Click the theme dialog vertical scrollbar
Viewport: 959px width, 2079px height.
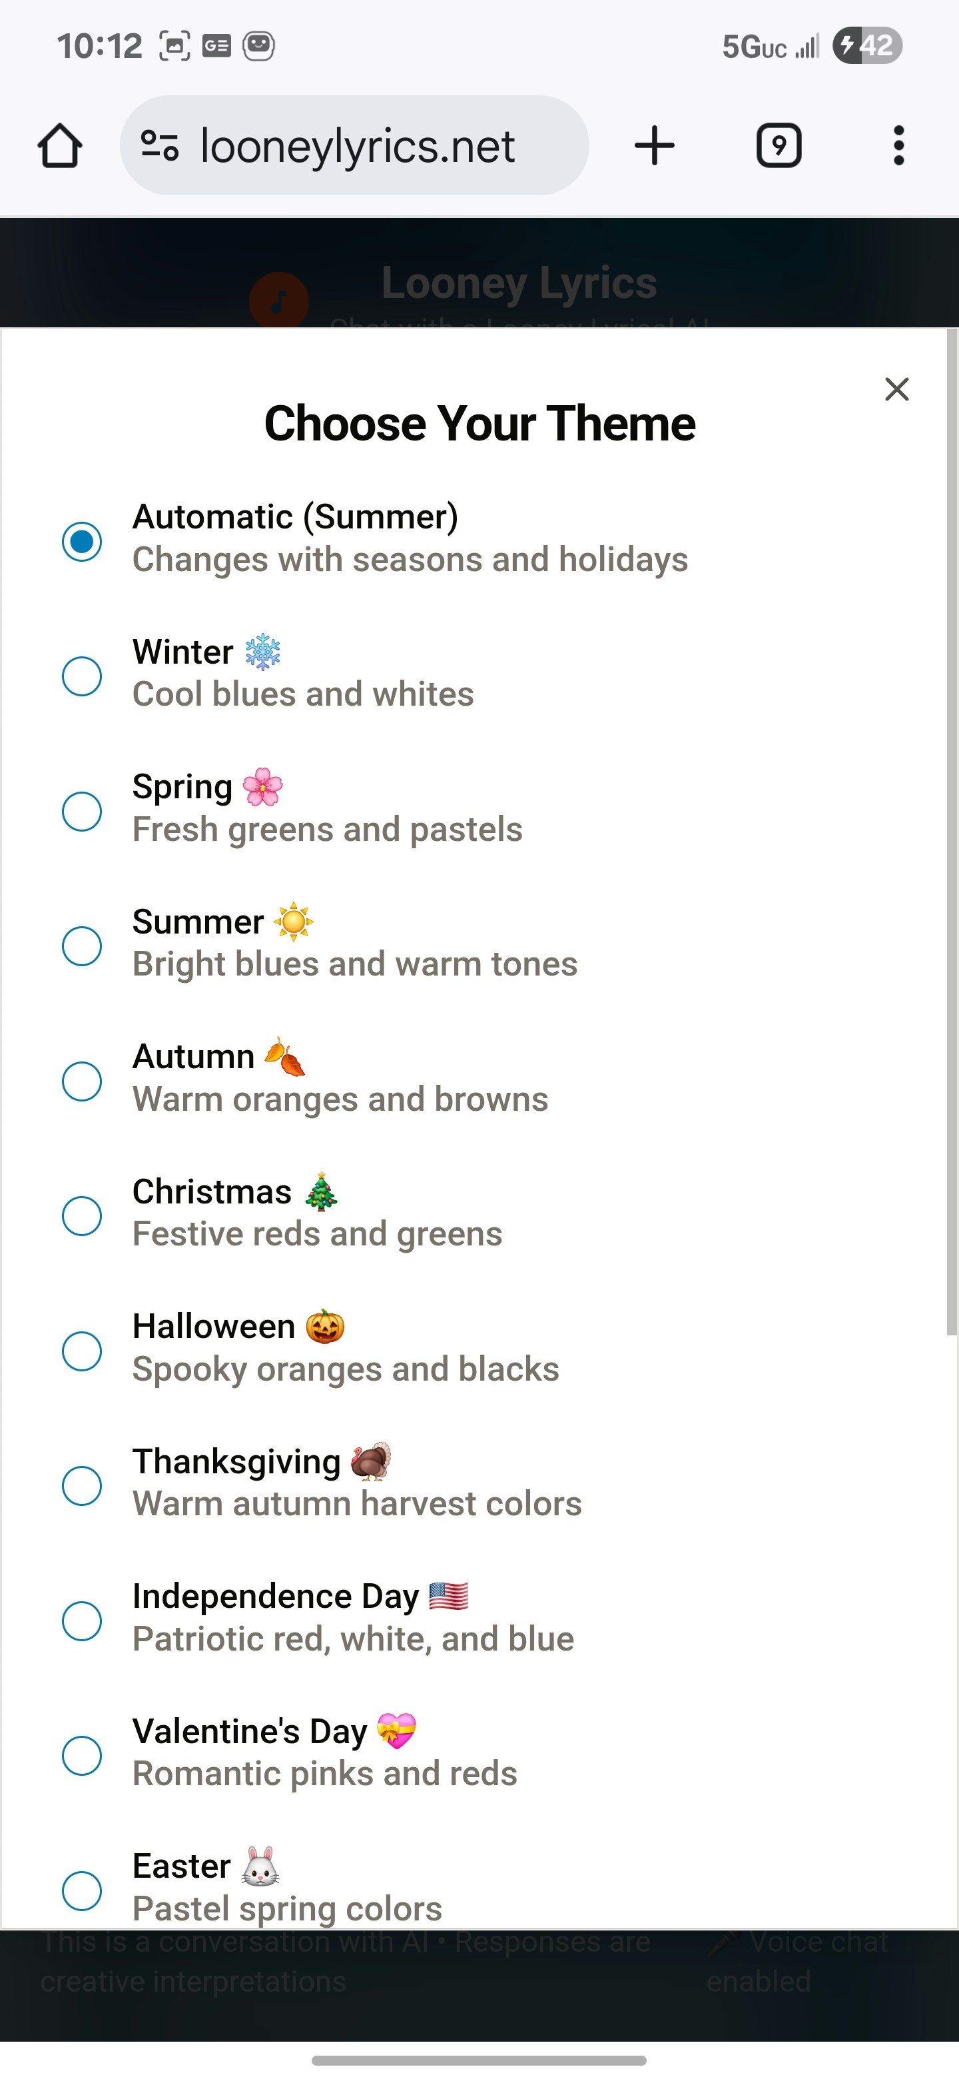(952, 833)
